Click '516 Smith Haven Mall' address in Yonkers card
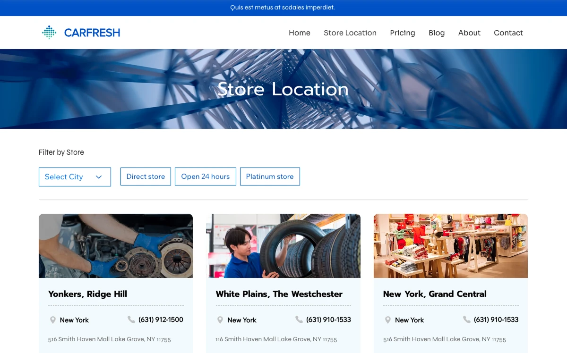 pyautogui.click(x=110, y=339)
